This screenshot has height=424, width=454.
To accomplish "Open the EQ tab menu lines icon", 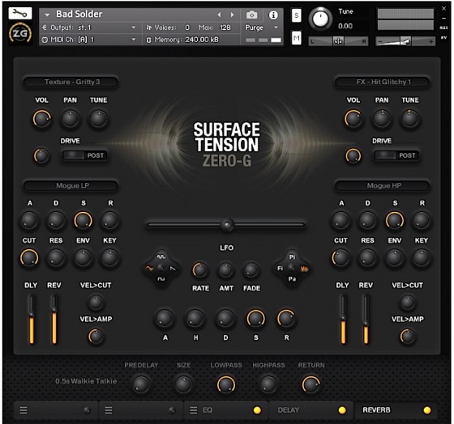I will [x=193, y=410].
